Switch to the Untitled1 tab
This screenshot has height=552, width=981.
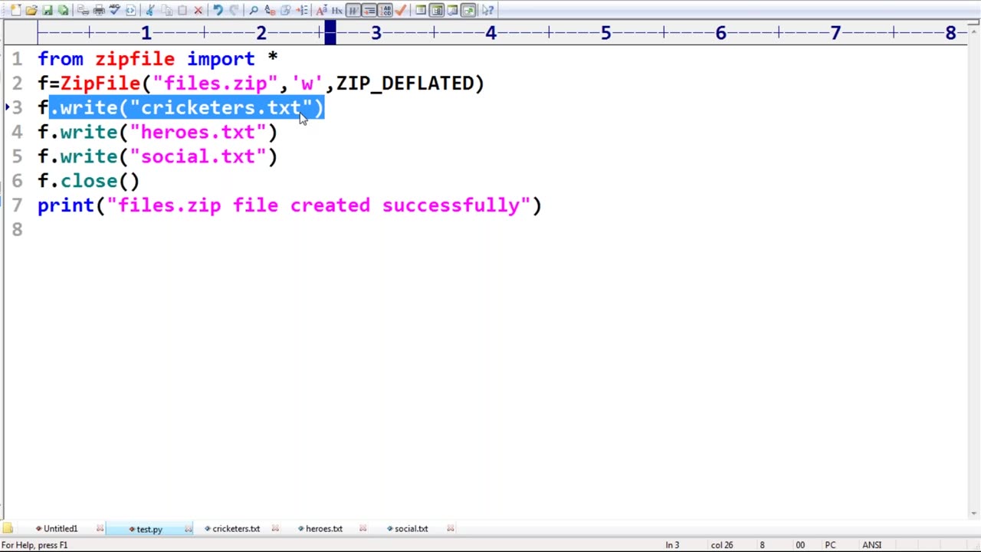60,529
